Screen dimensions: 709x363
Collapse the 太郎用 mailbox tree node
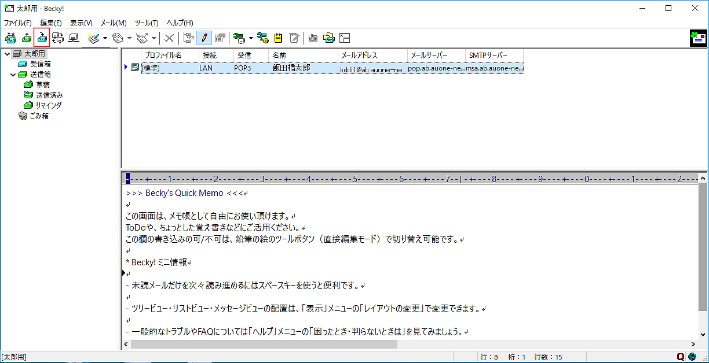(x=6, y=54)
